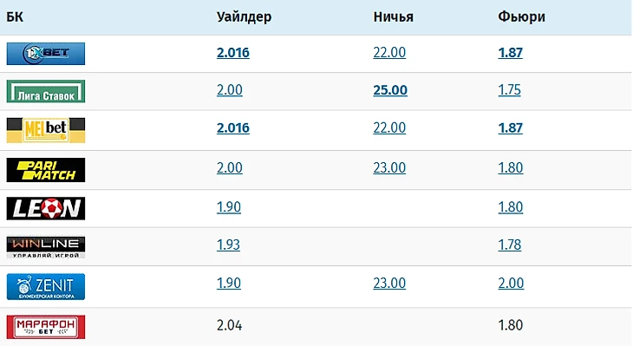Viewport: 633px width, 359px height.
Task: Open the 1xBet bookmaker logo
Action: pyautogui.click(x=46, y=53)
